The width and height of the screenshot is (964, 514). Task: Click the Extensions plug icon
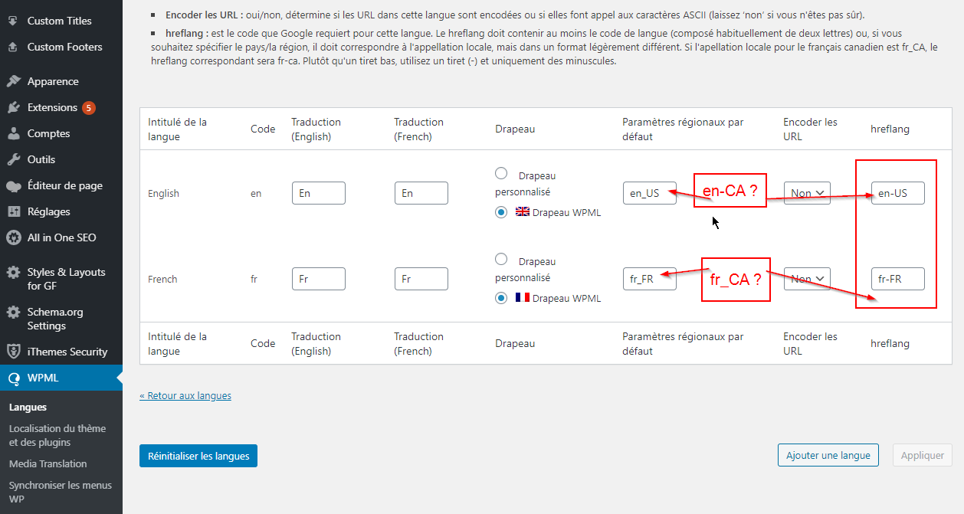[x=13, y=107]
